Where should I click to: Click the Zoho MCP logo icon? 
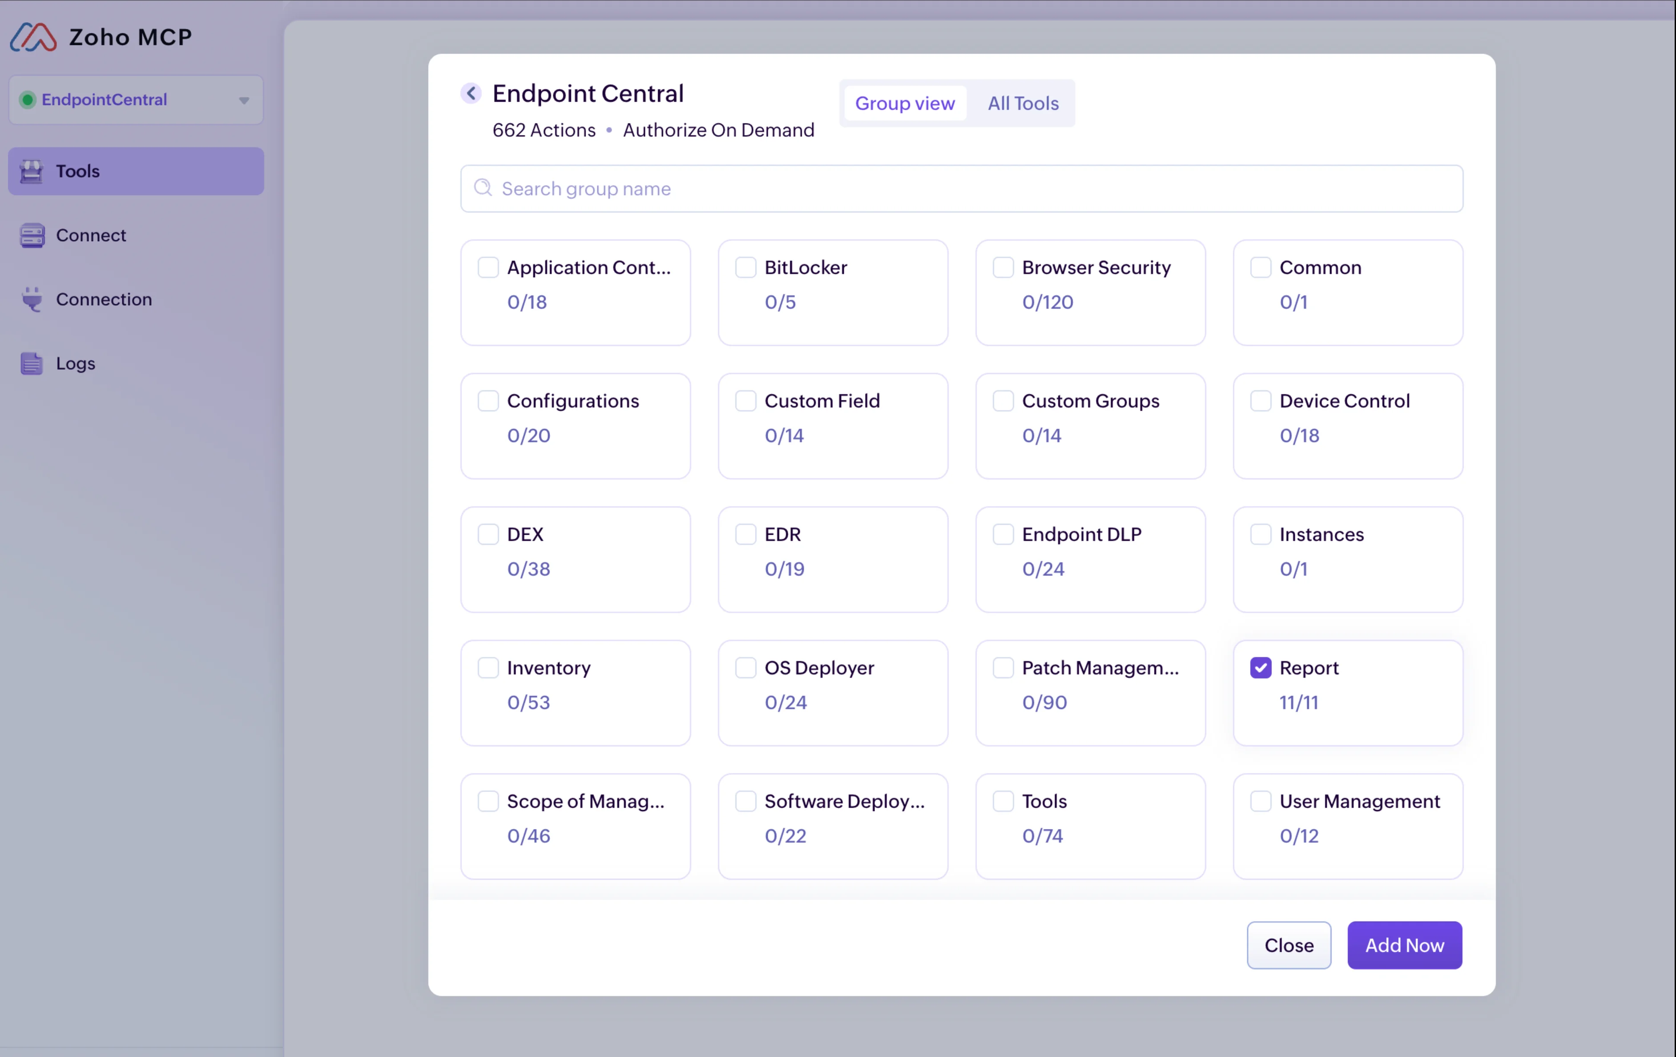[33, 37]
